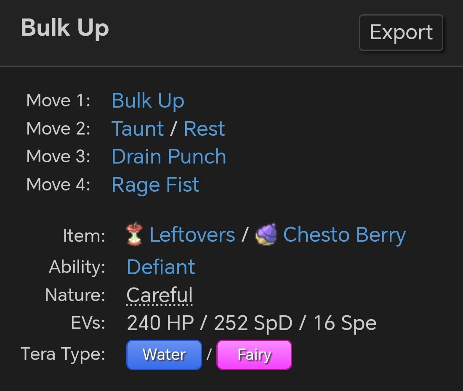The height and width of the screenshot is (391, 463).
Task: Open the Chesto Berry item link
Action: [344, 235]
